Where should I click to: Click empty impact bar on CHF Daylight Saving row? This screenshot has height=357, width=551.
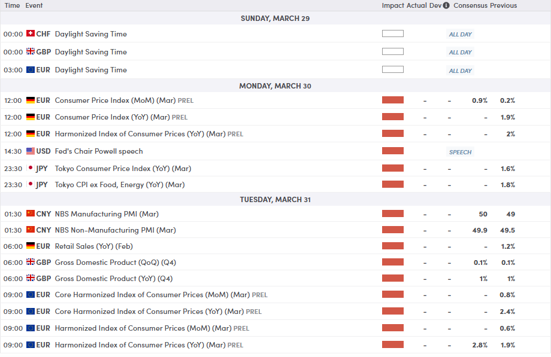[393, 33]
